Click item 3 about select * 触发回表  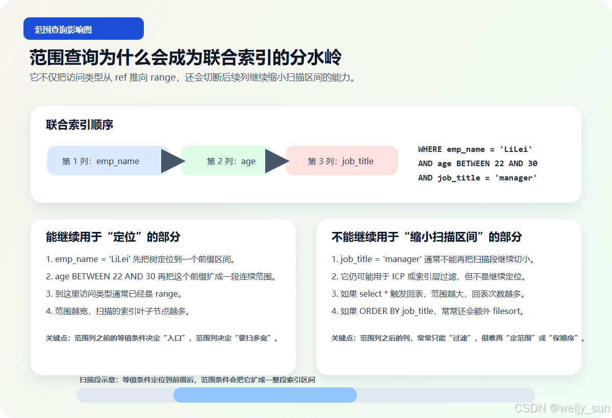428,294
